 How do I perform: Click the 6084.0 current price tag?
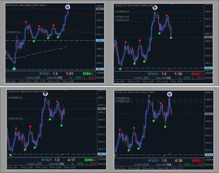(x=100, y=9)
